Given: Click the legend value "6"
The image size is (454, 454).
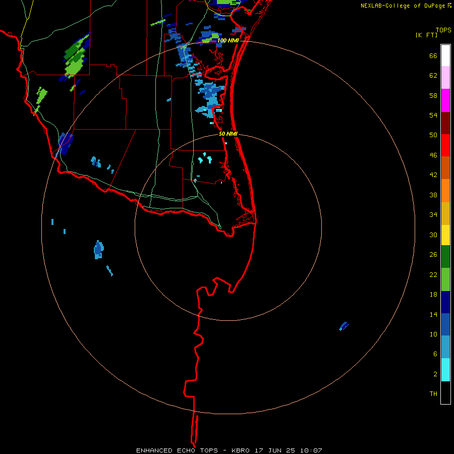Looking at the screenshot, I should [435, 354].
